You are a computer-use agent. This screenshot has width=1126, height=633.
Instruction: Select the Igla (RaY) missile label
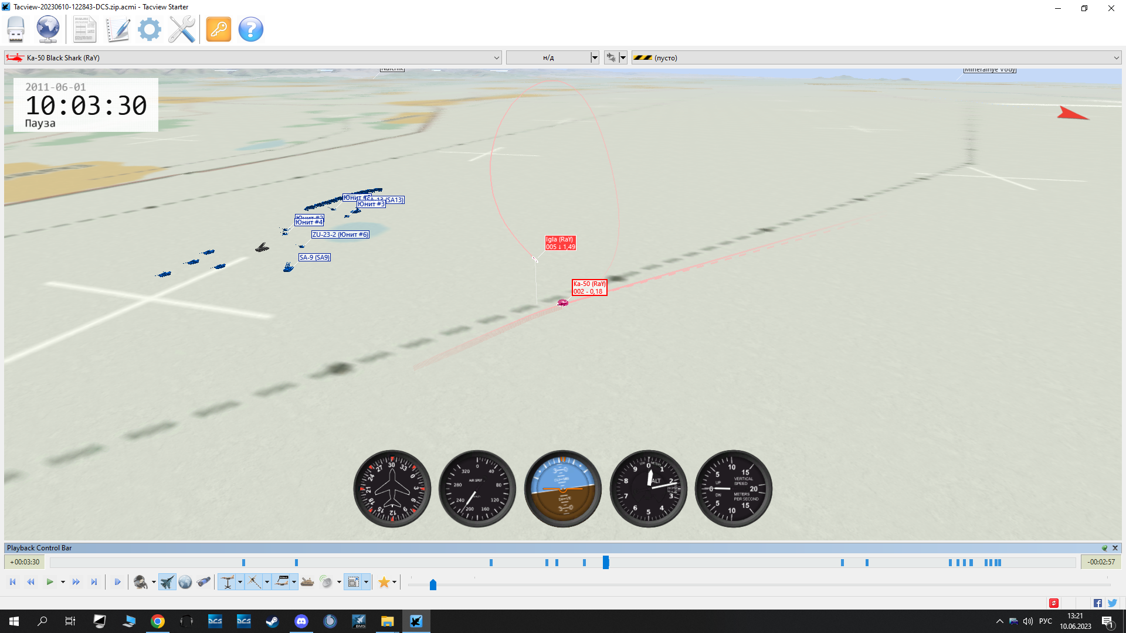coord(561,243)
